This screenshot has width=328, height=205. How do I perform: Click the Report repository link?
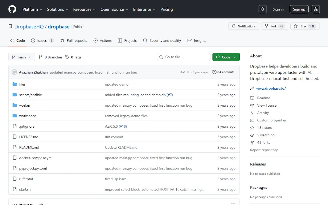tap(264, 150)
